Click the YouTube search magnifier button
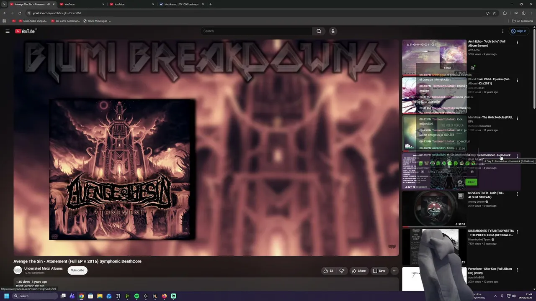 tap(319, 31)
